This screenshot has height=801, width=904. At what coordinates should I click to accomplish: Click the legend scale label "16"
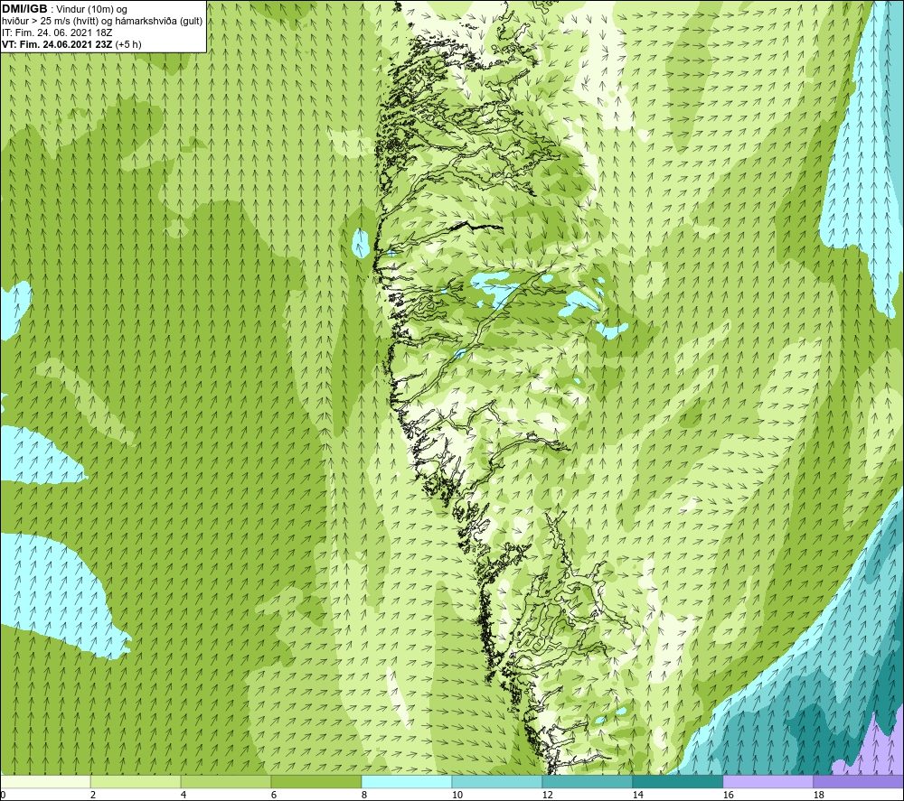click(x=728, y=796)
